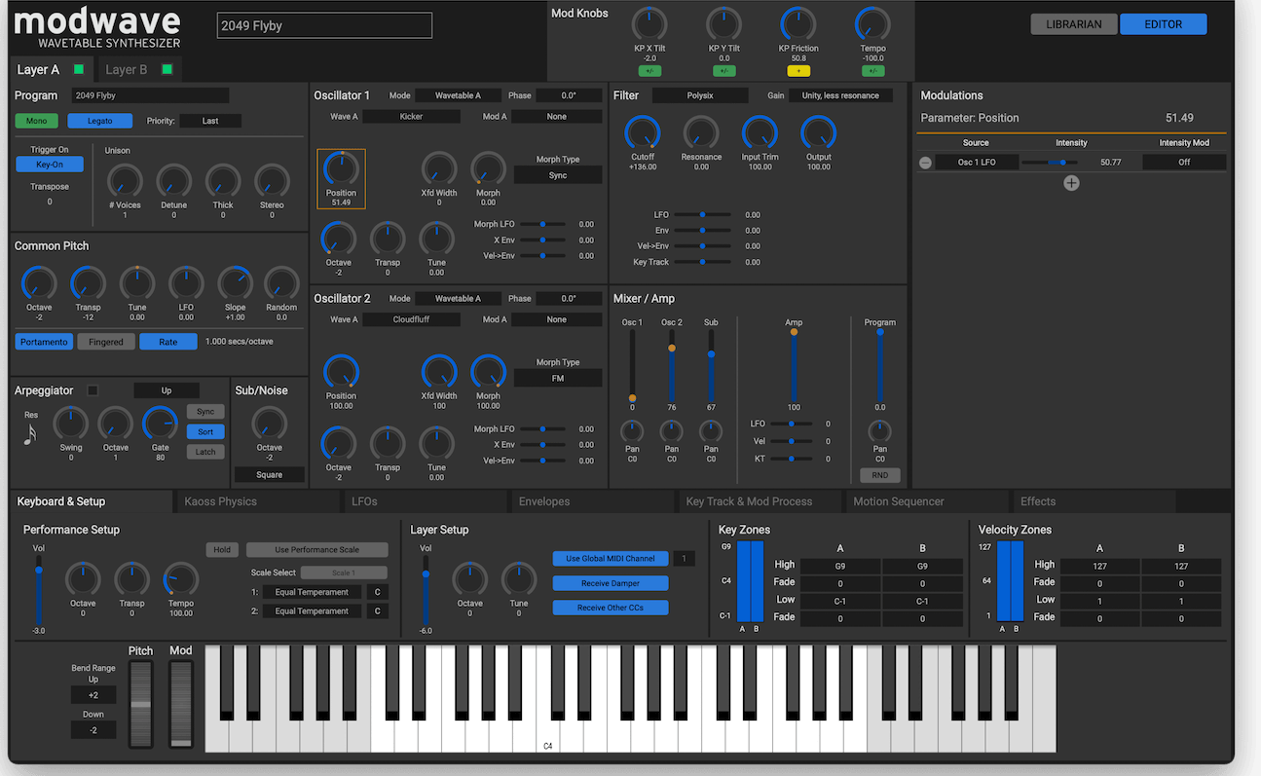Toggle arpeggiator Sort button
This screenshot has height=776, width=1261.
[x=205, y=431]
